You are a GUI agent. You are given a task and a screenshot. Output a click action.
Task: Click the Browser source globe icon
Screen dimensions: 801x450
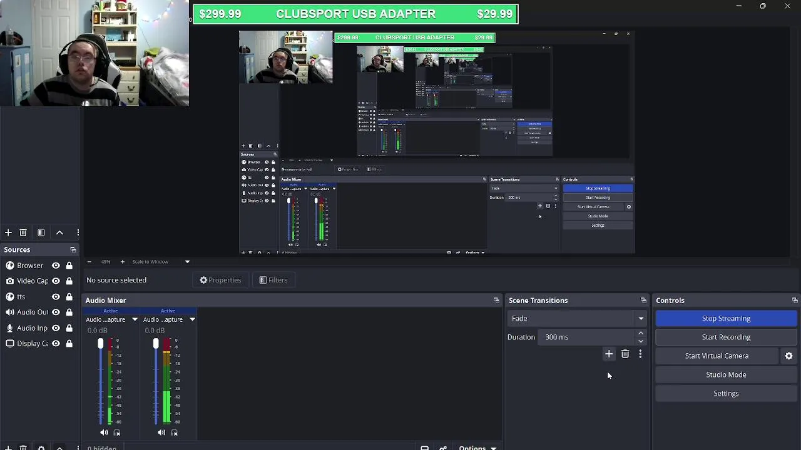(x=10, y=266)
